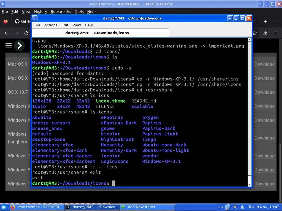
Task: Click Windows-XP-3.1 in ls icons output
Action: point(161,161)
